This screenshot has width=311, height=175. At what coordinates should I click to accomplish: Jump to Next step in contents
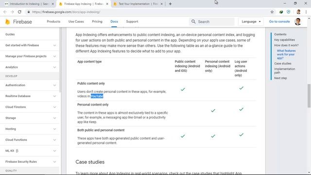[280, 78]
